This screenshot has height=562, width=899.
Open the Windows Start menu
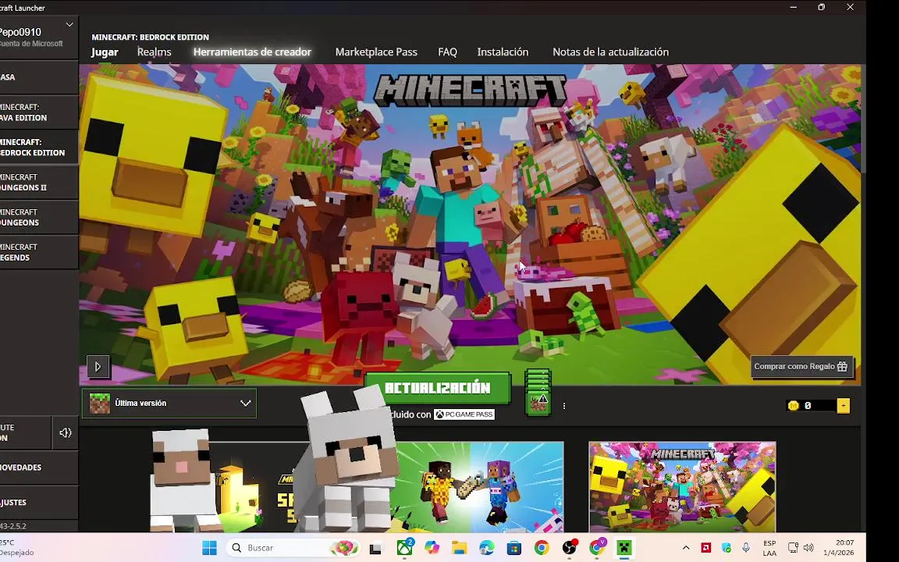tap(209, 548)
